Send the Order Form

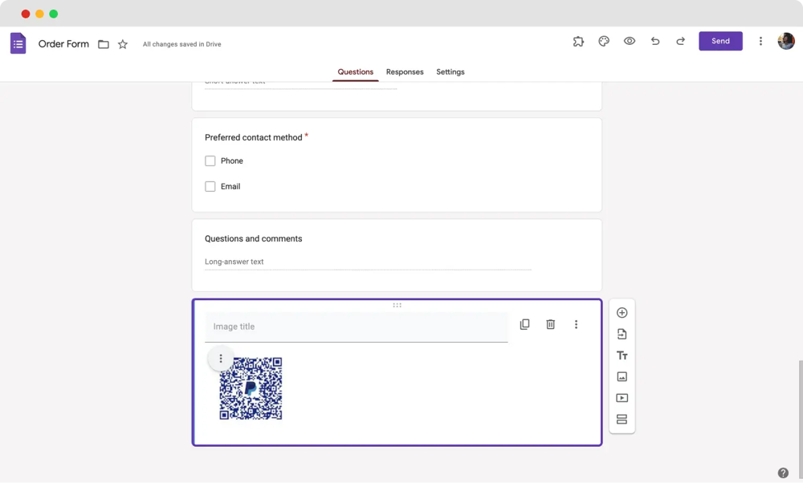click(720, 41)
